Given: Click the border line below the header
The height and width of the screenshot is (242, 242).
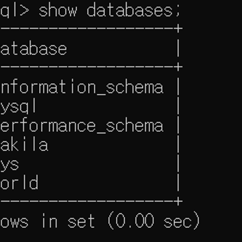Looking at the screenshot, I should coord(91,67).
